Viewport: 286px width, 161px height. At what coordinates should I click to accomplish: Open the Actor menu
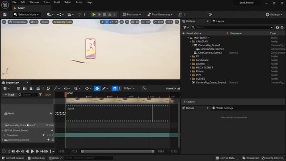(x=79, y=2)
